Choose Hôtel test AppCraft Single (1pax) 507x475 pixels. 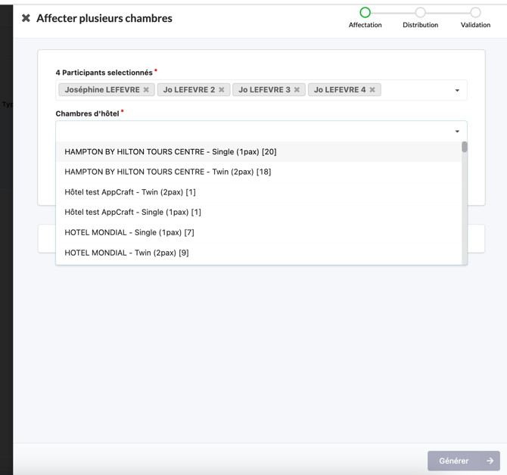coord(132,213)
